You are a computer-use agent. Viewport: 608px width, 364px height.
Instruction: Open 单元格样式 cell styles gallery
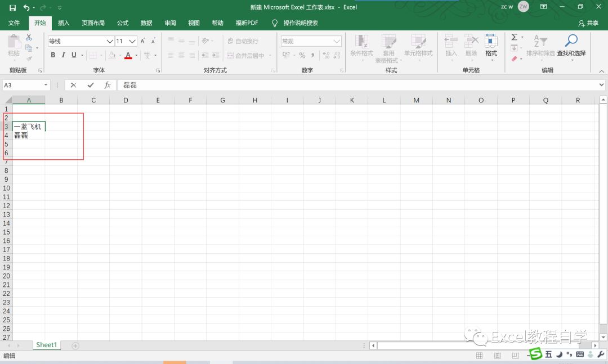(418, 47)
